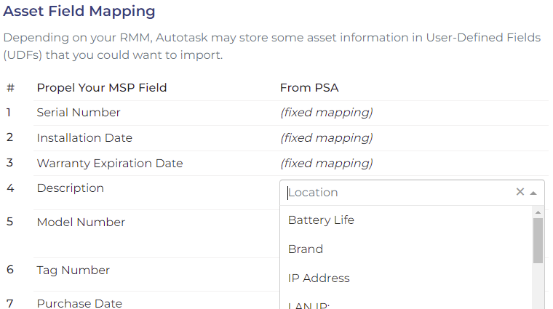
Task: Click the Purchase Date field label
Action: (x=80, y=303)
